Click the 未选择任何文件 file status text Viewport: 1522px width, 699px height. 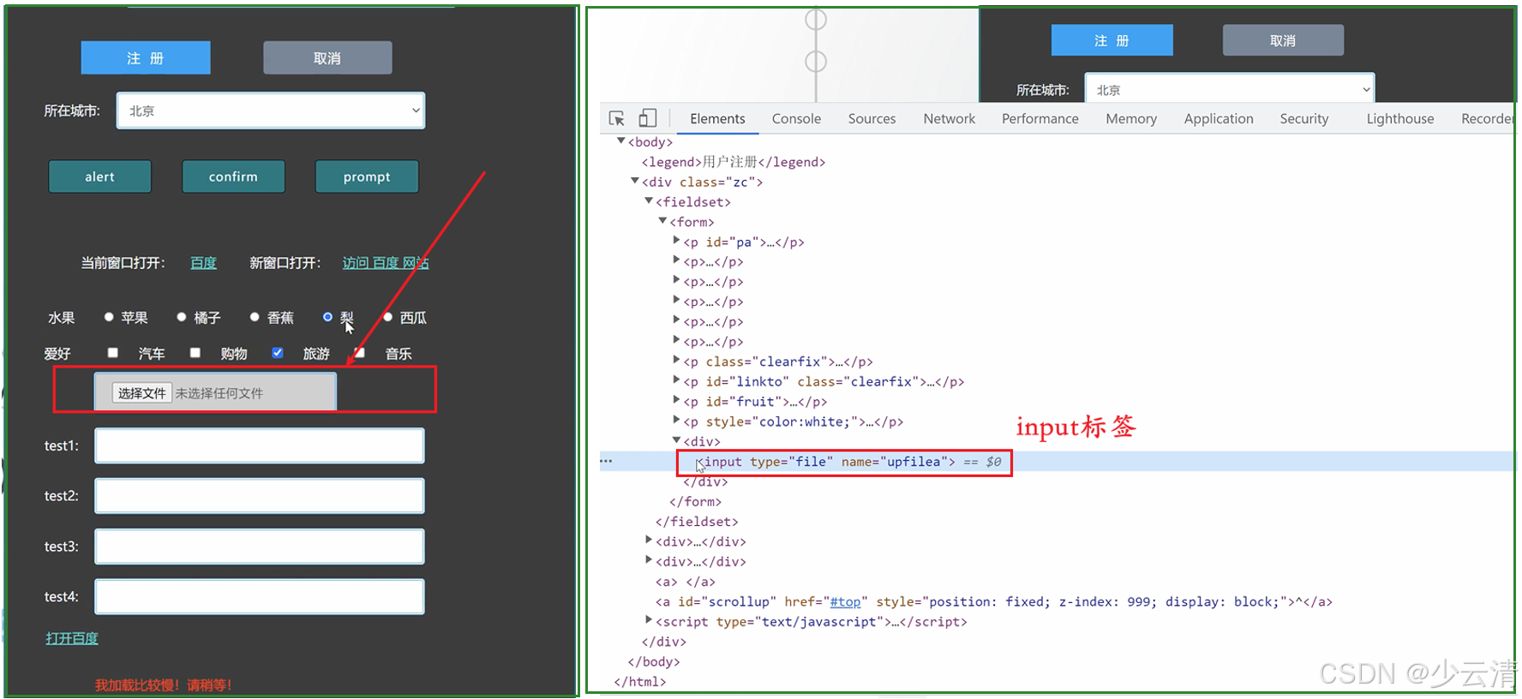pyautogui.click(x=219, y=393)
